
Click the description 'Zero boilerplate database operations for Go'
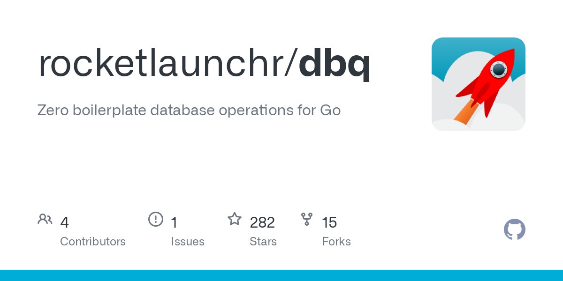[x=189, y=111]
